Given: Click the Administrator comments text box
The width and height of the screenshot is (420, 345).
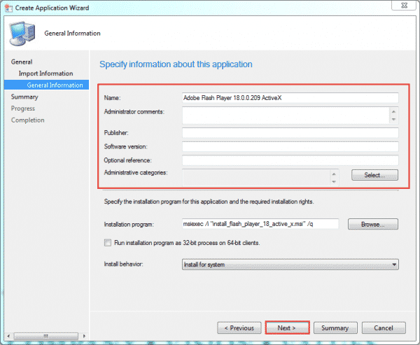Looking at the screenshot, I should (286, 115).
